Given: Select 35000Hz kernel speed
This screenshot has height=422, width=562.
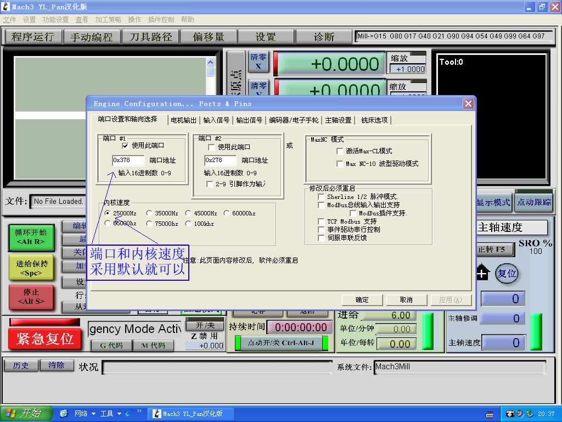Looking at the screenshot, I should point(149,213).
